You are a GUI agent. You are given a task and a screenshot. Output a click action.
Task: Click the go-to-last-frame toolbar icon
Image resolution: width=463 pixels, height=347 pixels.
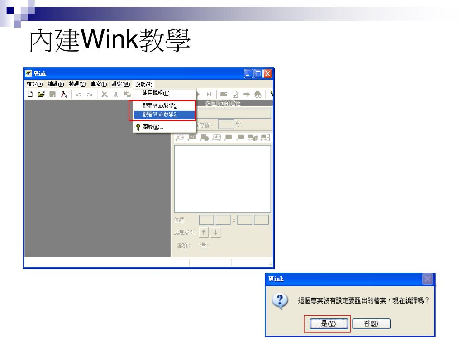(x=209, y=95)
